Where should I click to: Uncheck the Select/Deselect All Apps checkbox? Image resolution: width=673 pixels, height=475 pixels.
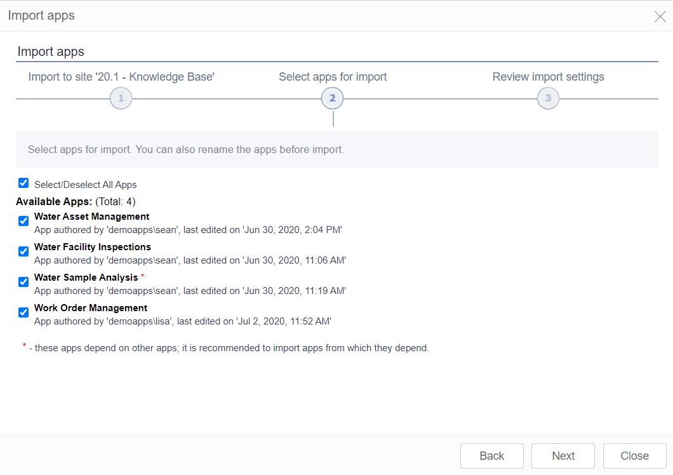[23, 183]
